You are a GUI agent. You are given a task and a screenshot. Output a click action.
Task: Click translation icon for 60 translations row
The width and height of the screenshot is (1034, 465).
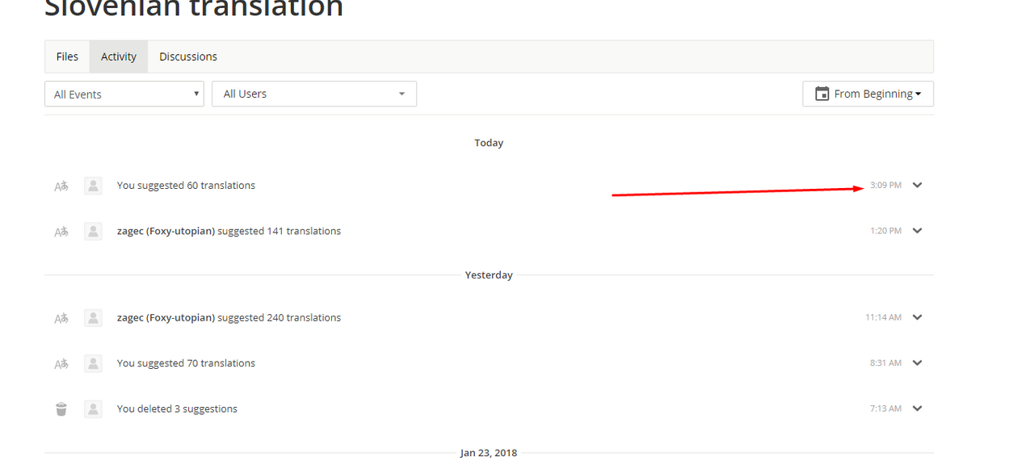point(61,186)
